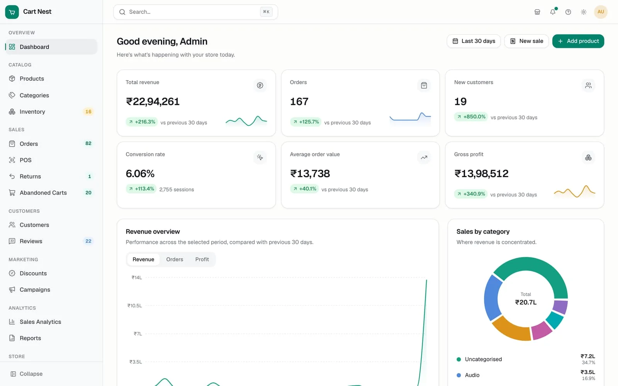The image size is (618, 386).
Task: Click the Cart Nest logo icon
Action: (12, 12)
